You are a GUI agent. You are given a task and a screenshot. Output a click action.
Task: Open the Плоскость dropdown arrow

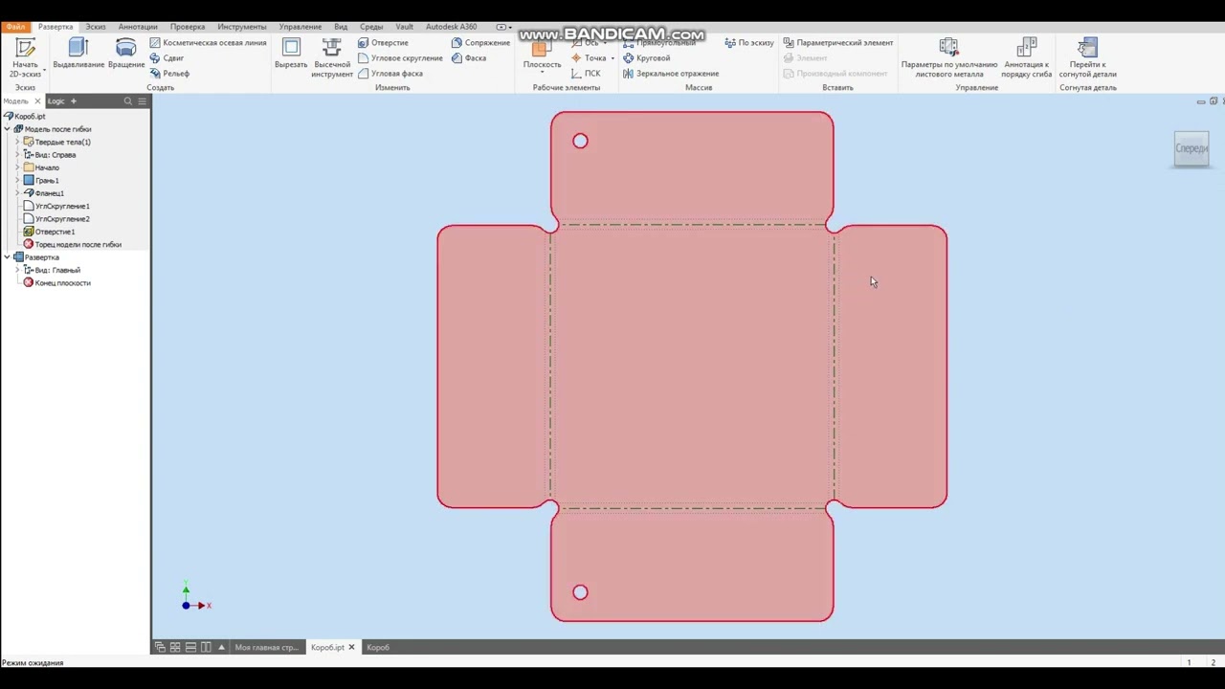542,73
